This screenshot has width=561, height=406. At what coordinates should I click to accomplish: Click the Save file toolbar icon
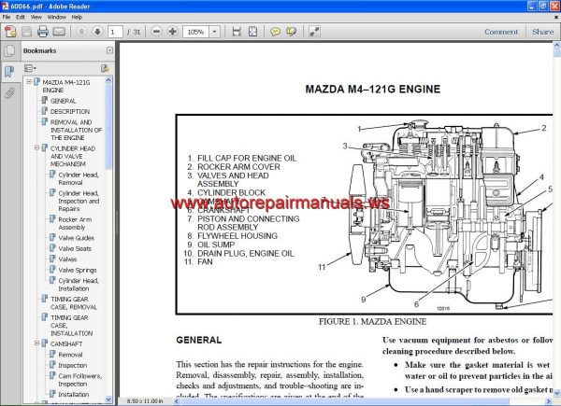(x=26, y=32)
